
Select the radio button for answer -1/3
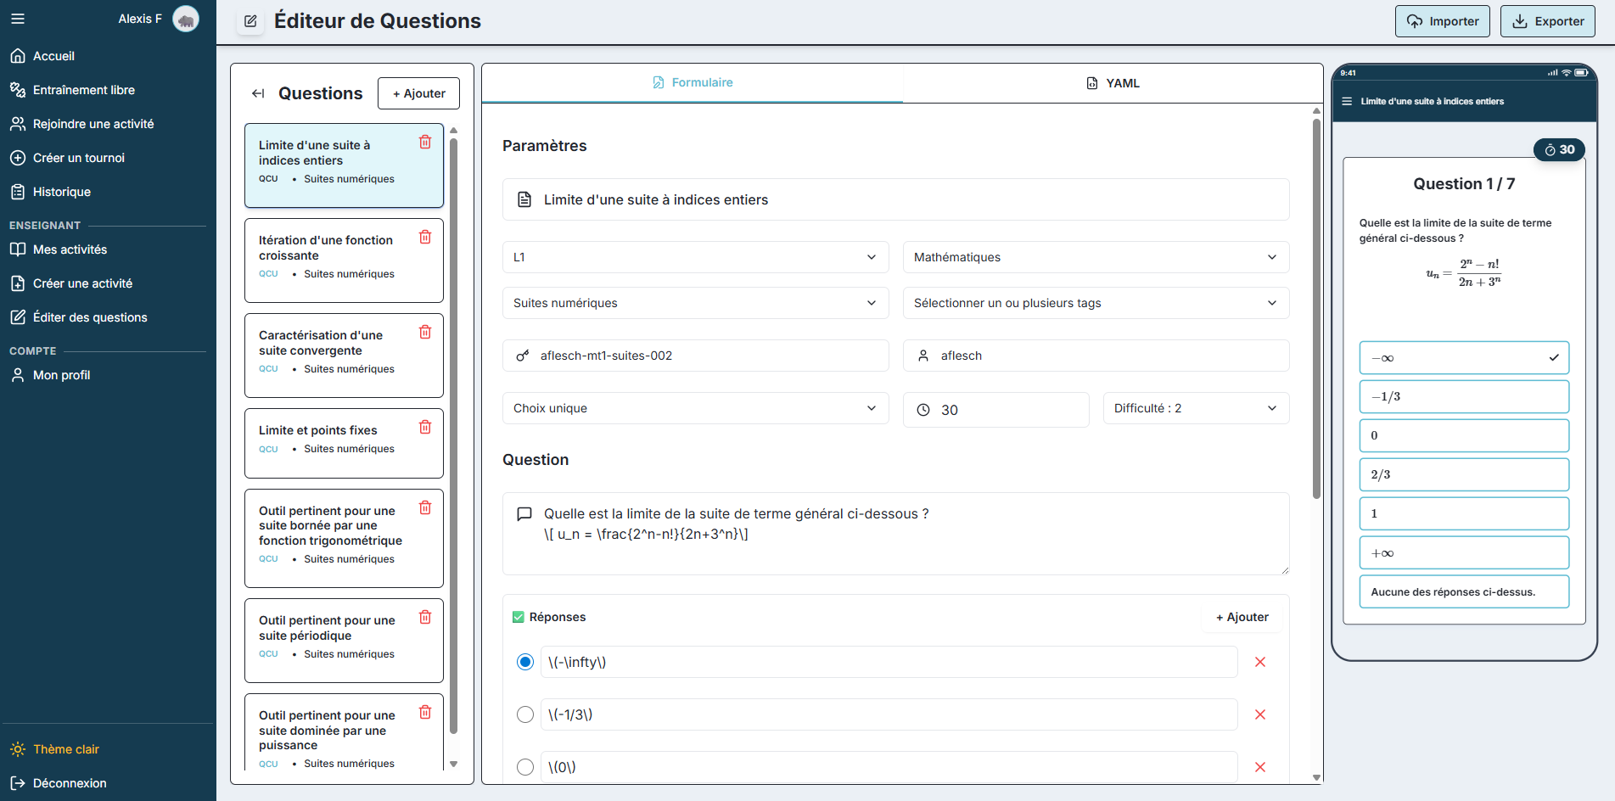[524, 714]
